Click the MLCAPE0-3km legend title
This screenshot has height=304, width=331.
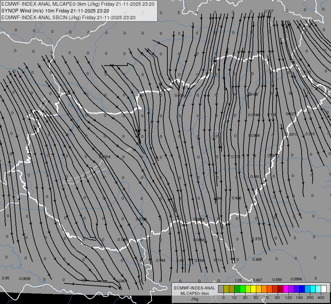click(195, 294)
